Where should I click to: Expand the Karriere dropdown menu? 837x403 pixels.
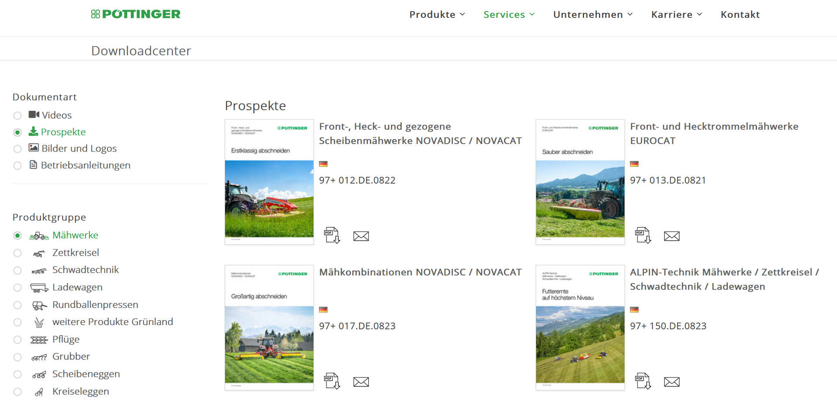coord(676,14)
